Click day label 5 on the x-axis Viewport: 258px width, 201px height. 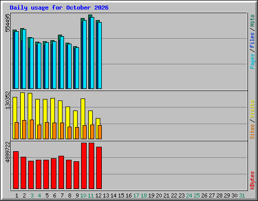[x=47, y=195]
